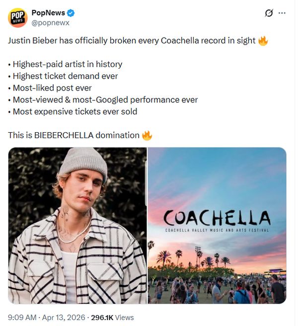Viewport: 303px width, 326px height.
Task: Click the 'Most-liked post ever' line
Action: tap(52, 88)
